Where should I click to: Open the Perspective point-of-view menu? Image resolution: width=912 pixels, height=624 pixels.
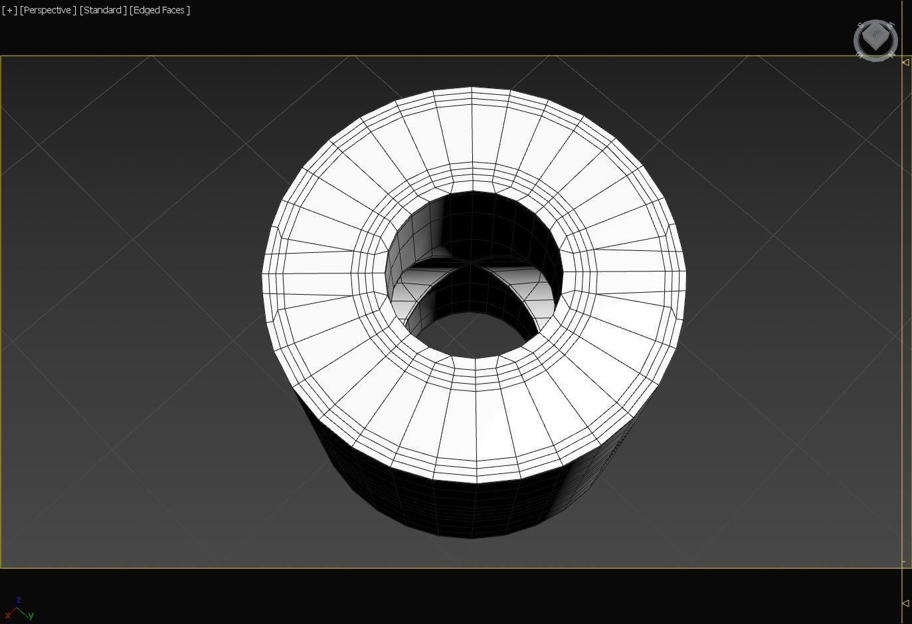click(x=47, y=10)
